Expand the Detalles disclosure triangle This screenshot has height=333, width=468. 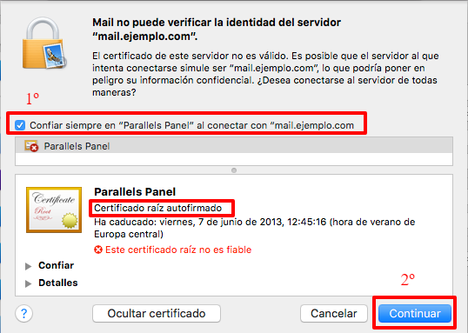pos(29,283)
